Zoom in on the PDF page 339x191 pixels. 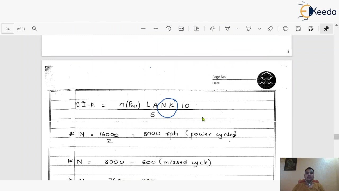(x=156, y=29)
